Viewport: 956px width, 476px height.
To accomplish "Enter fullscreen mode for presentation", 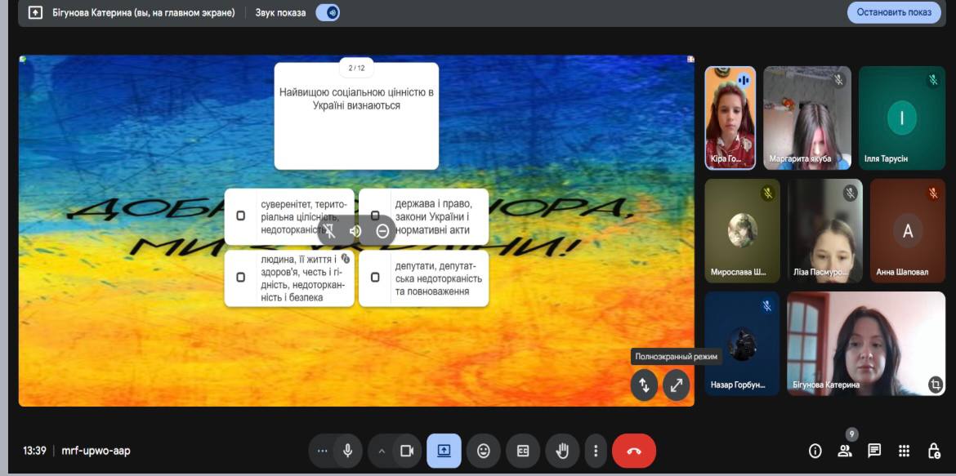I will tap(676, 385).
